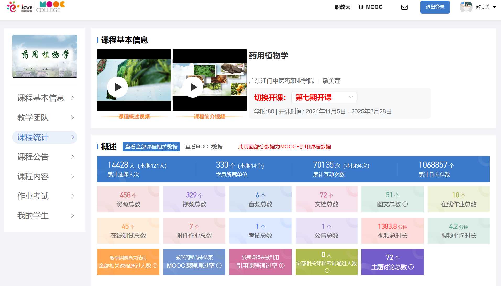Click the MOOC College logo
The width and height of the screenshot is (501, 286).
[x=51, y=7]
